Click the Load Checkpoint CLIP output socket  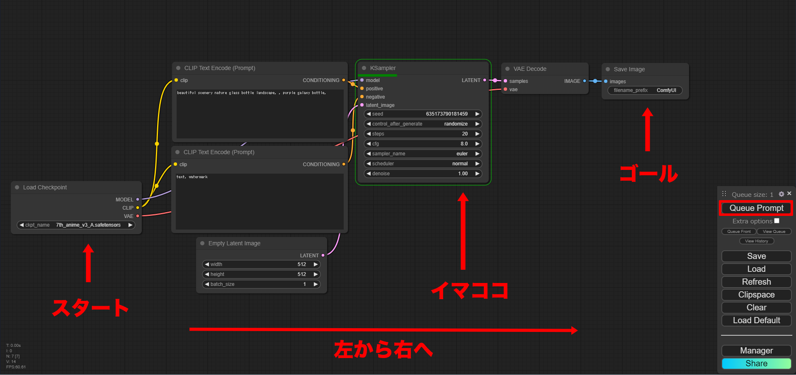point(138,208)
